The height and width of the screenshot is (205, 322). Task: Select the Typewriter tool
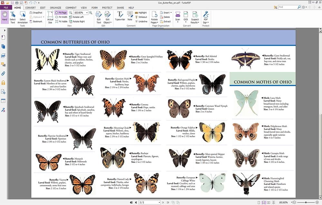(x=120, y=17)
